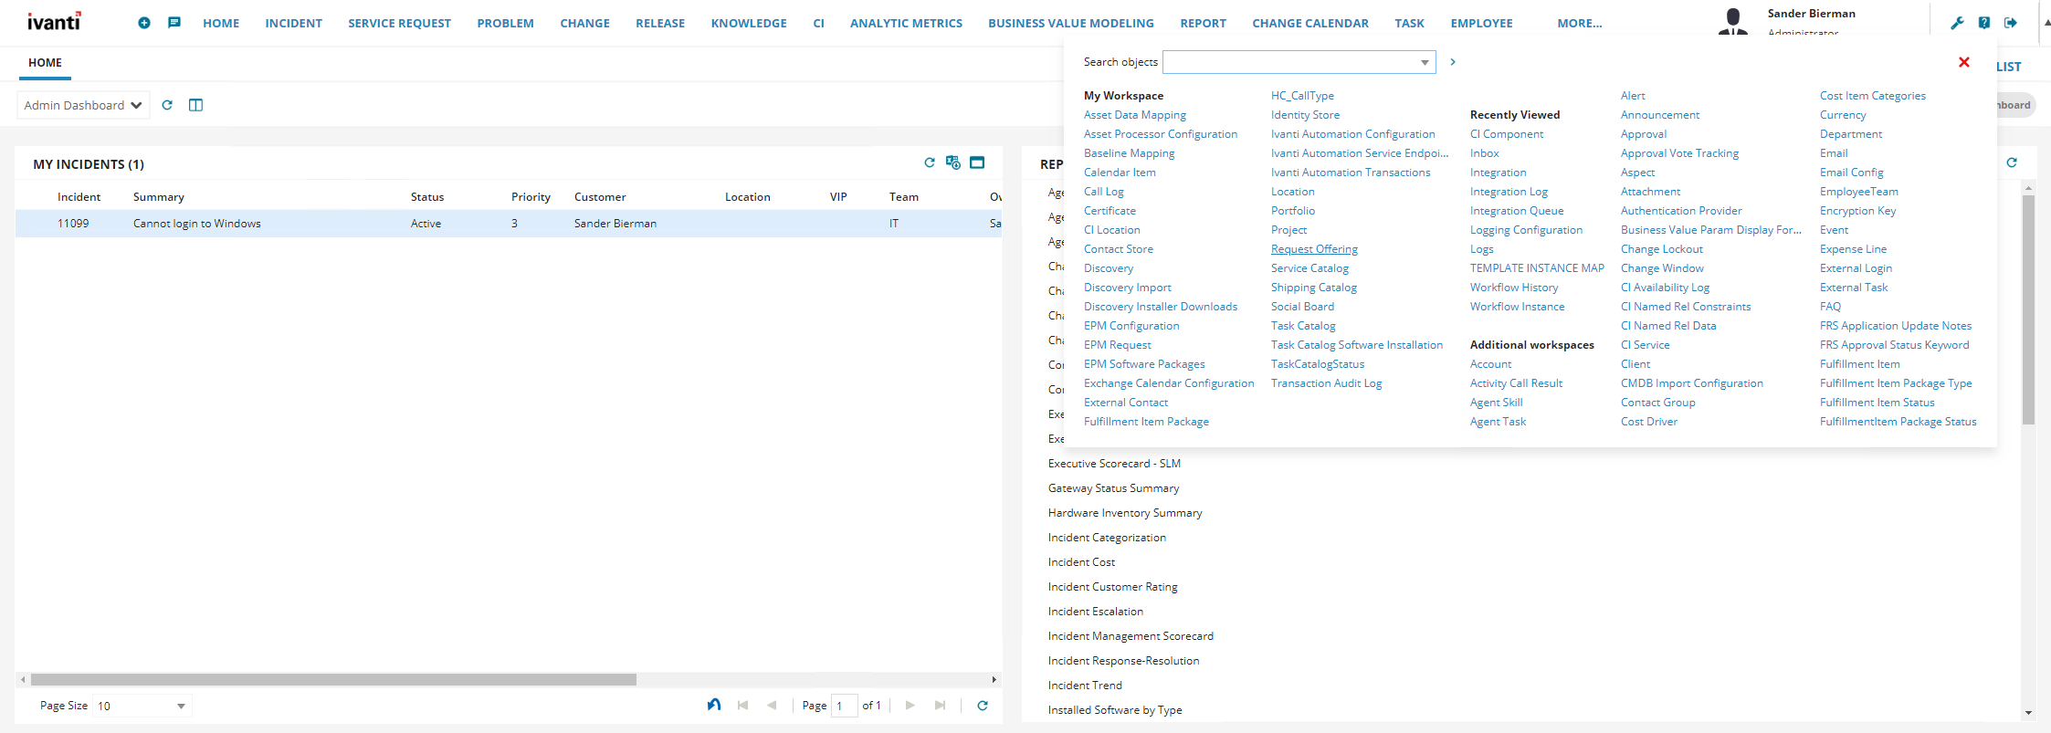Open Incident Management Scorecard report
The width and height of the screenshot is (2051, 733).
pyautogui.click(x=1131, y=636)
